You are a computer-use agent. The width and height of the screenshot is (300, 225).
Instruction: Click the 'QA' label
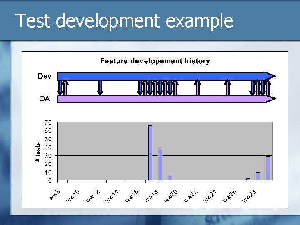[x=45, y=99]
